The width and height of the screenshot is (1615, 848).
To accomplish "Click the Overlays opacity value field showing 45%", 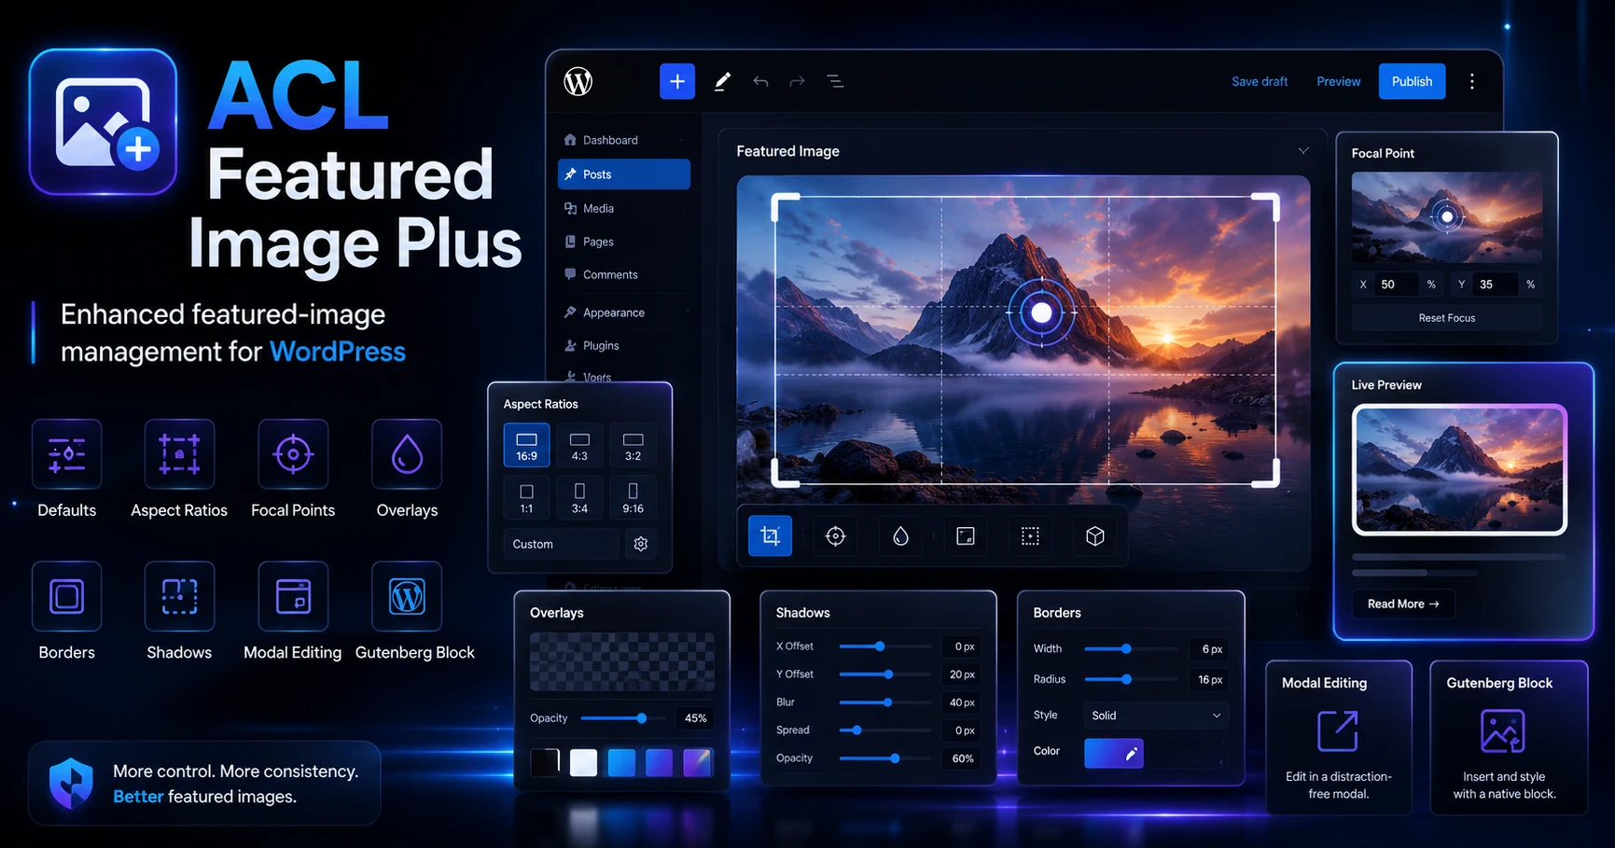I will 695,718.
